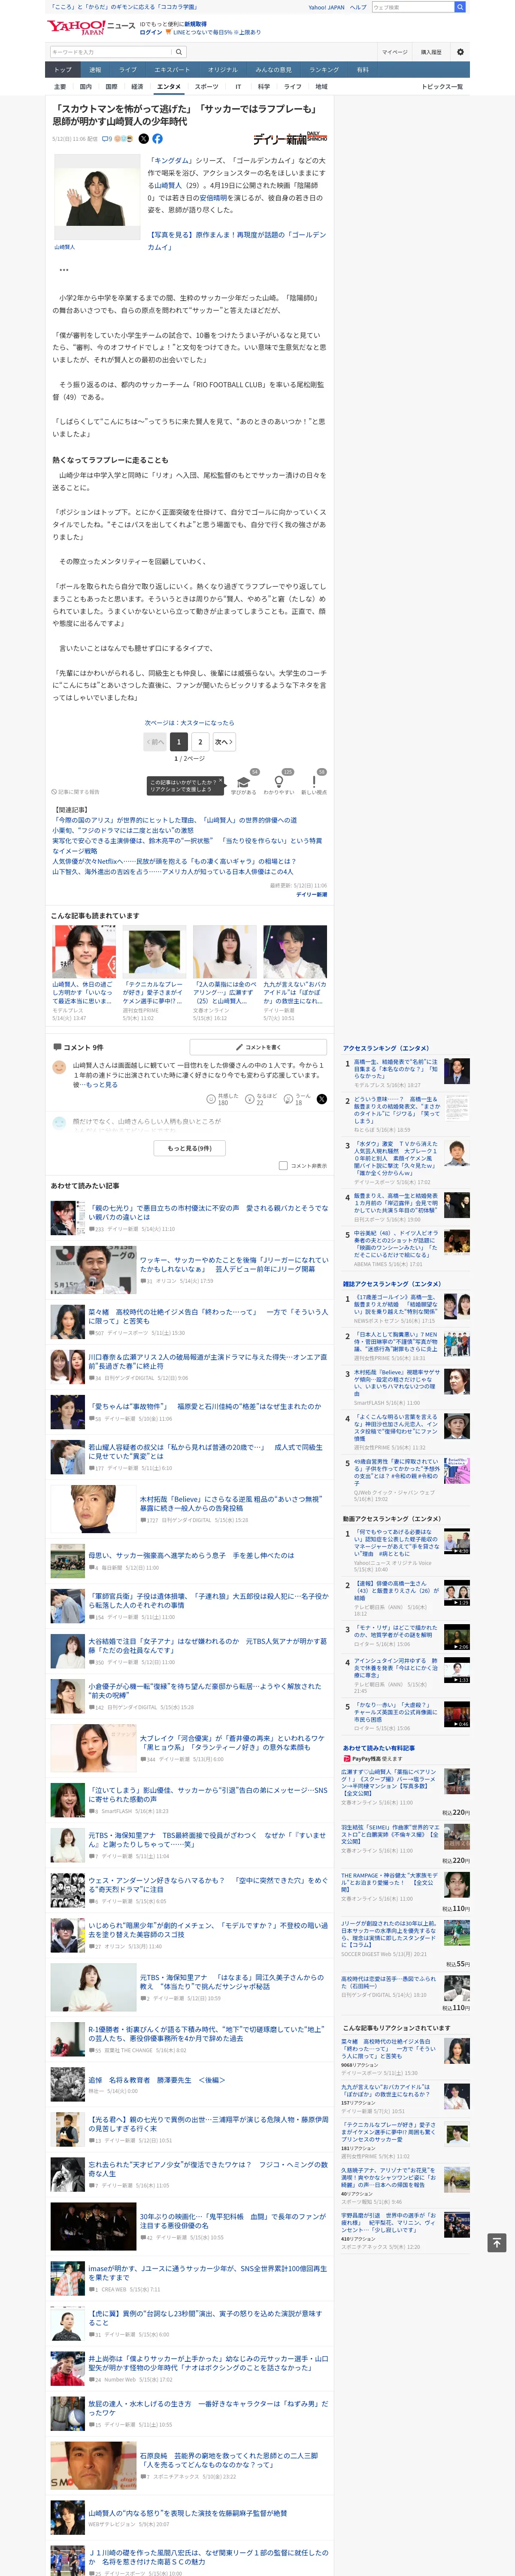Open the ランキング navigation tab
The width and height of the screenshot is (515, 2576).
click(324, 70)
